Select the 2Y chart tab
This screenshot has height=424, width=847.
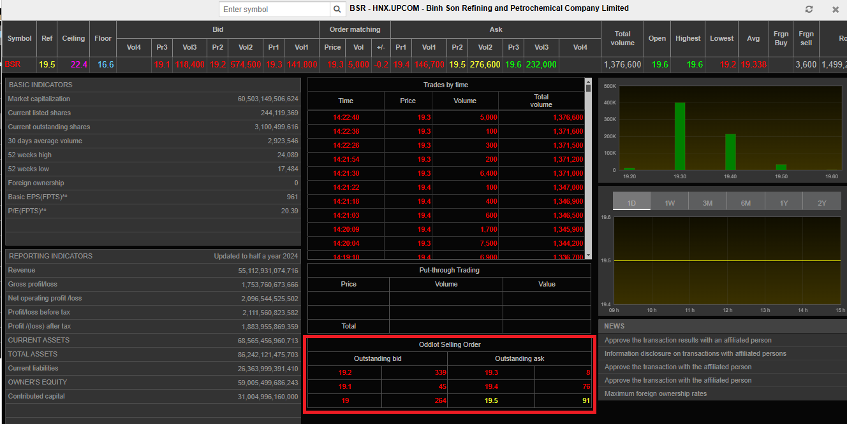[822, 202]
